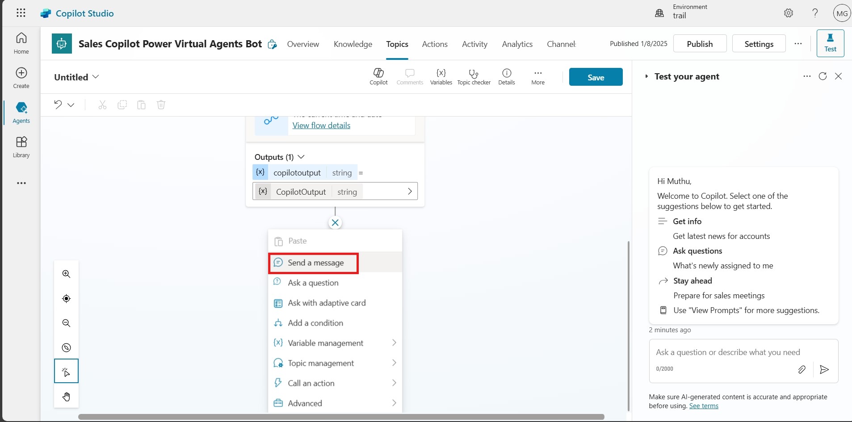
Task: Open the Variables panel
Action: pos(441,77)
